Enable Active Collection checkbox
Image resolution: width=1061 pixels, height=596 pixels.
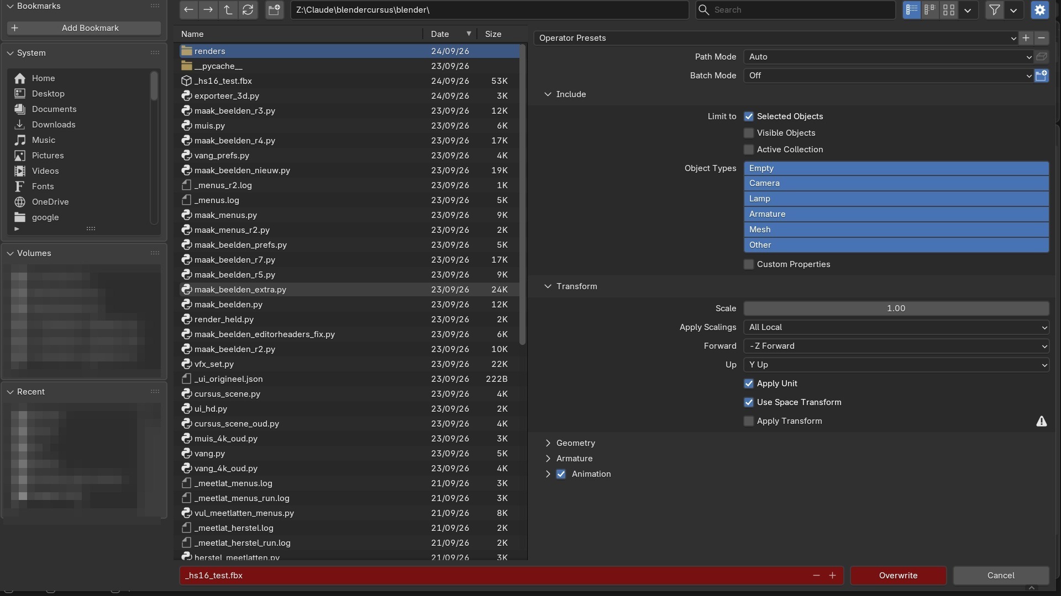pyautogui.click(x=749, y=150)
